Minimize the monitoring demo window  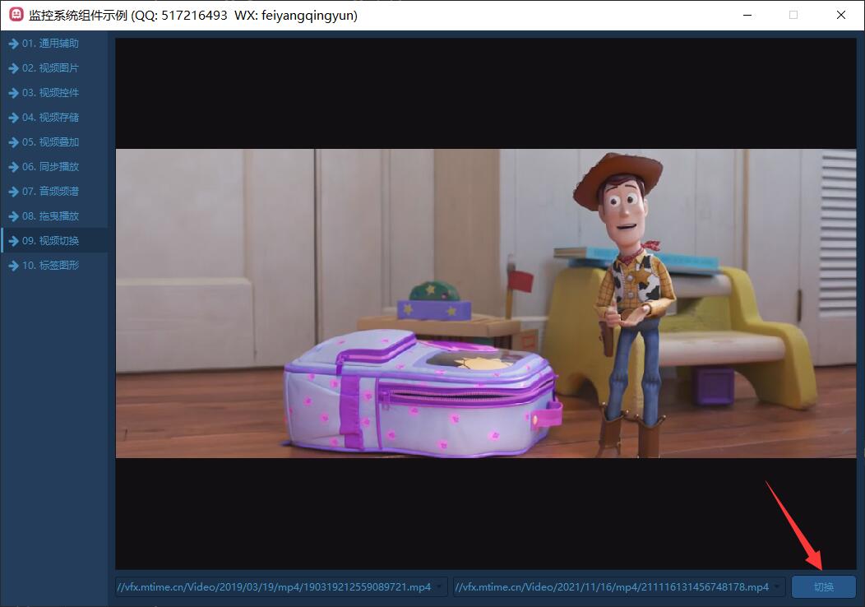tap(747, 15)
